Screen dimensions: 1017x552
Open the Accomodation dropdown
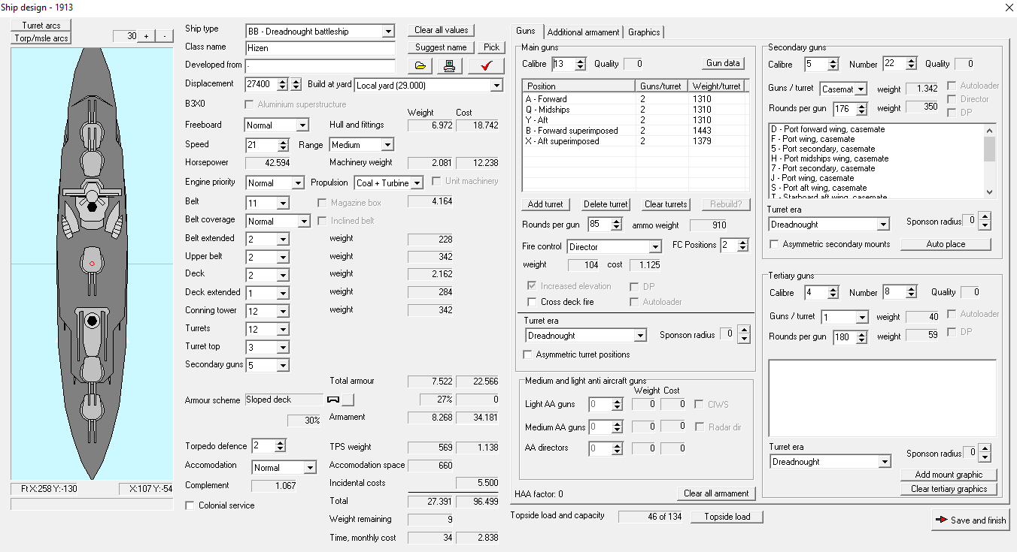coord(310,468)
